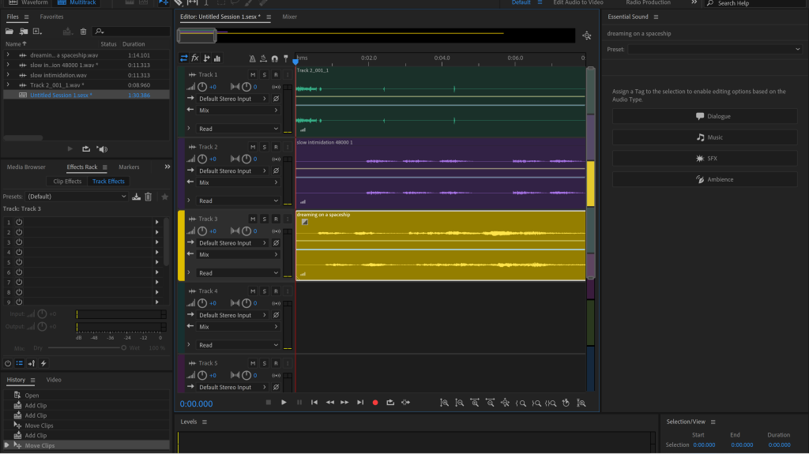Viewport: 809px width, 454px height.
Task: Solo Track 3
Action: [265, 219]
